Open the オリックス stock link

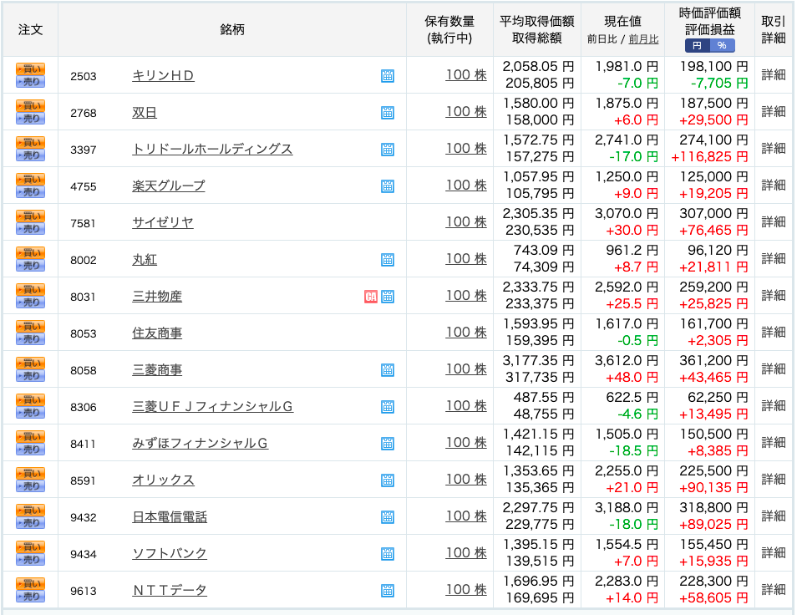(x=163, y=480)
